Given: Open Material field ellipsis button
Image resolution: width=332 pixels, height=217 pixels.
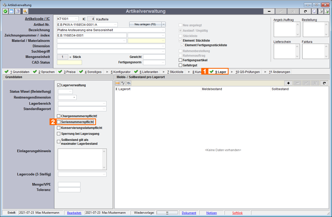Looking at the screenshot, I should coord(124,41).
